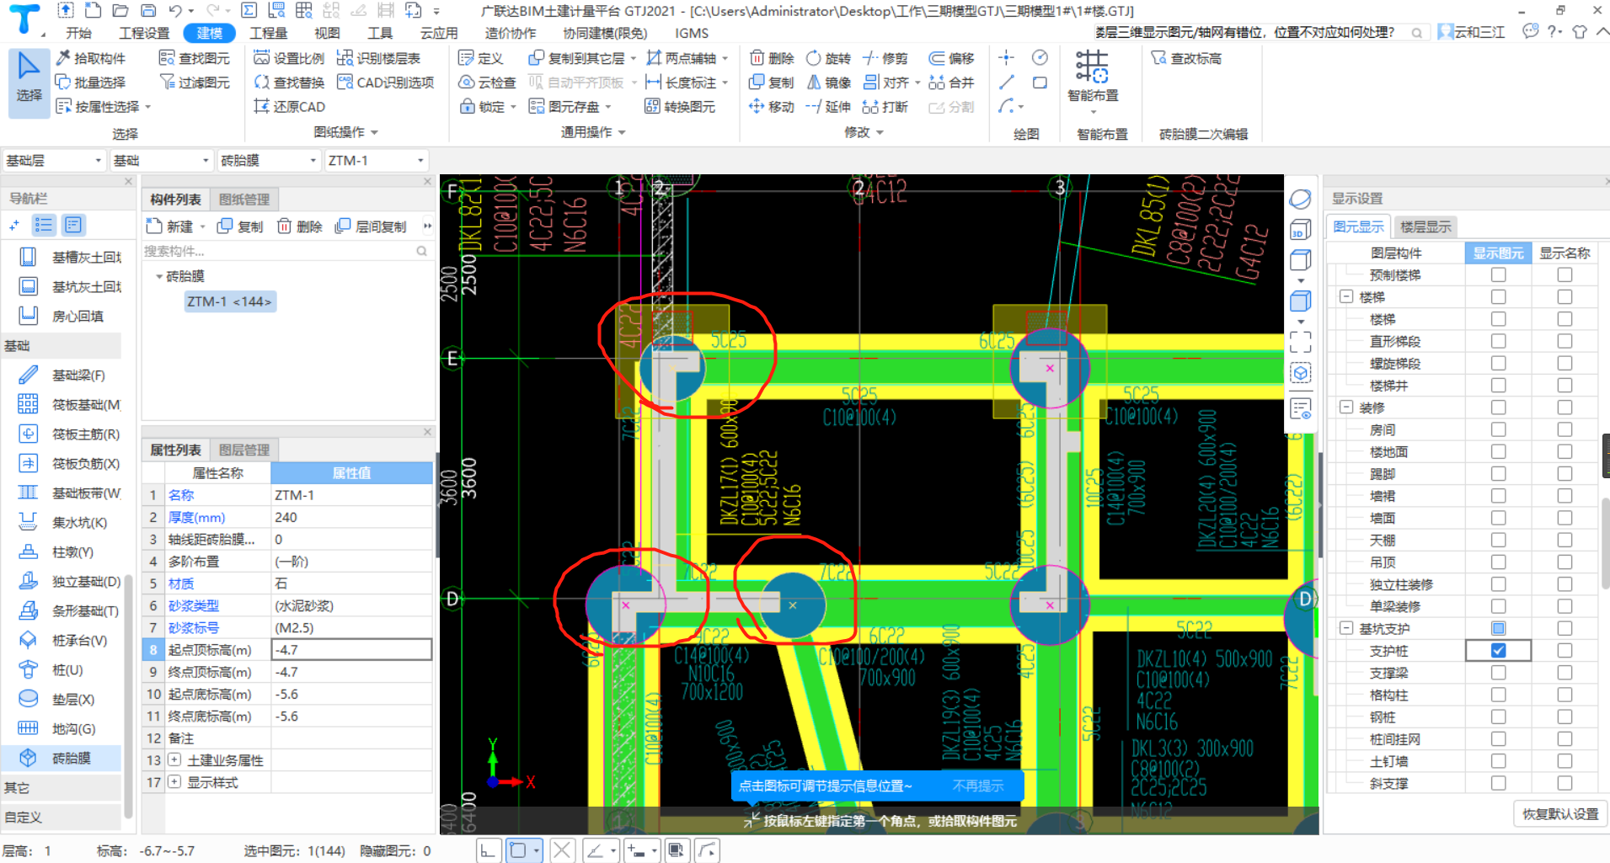Click the 删除 button in component list
Image resolution: width=1610 pixels, height=863 pixels.
coord(301,226)
